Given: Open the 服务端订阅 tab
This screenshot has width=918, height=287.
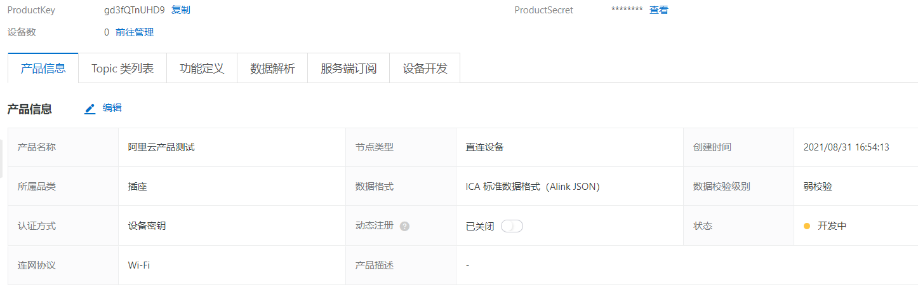Looking at the screenshot, I should tap(349, 69).
